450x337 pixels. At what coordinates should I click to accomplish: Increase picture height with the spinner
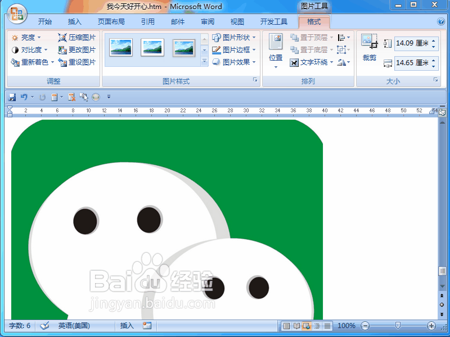pos(434,40)
